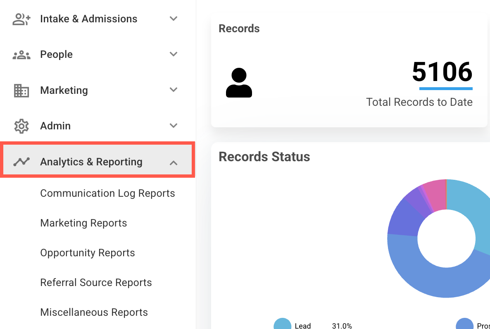490x329 pixels.
Task: Open Opportunity Reports
Action: click(x=88, y=253)
